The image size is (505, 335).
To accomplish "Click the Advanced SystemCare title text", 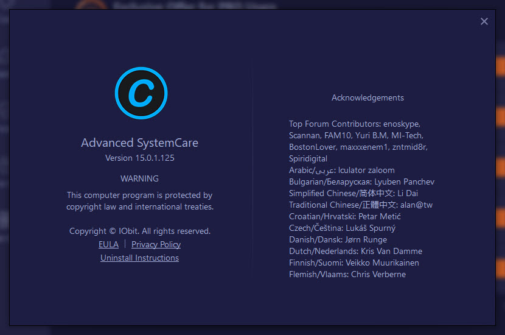I will pyautogui.click(x=139, y=143).
